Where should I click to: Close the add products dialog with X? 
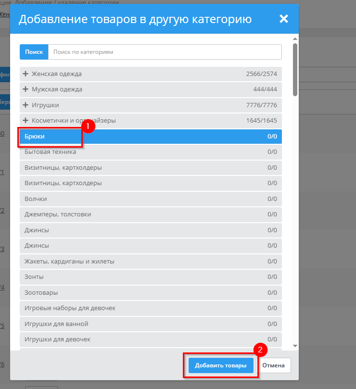click(284, 19)
